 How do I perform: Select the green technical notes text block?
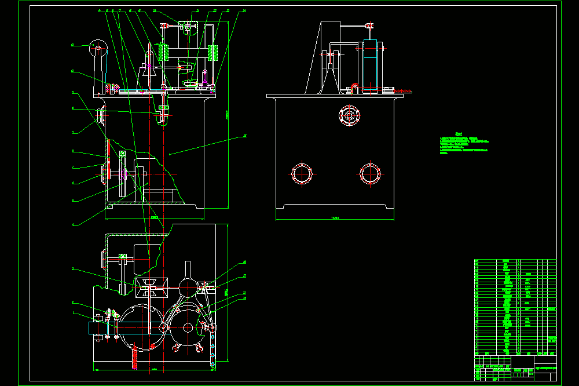[464, 144]
